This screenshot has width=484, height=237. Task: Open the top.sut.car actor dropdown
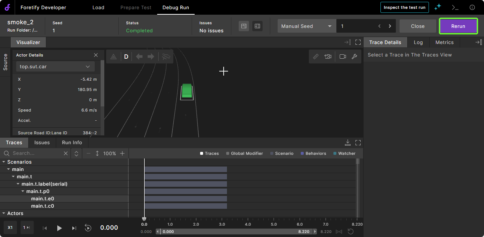55,67
